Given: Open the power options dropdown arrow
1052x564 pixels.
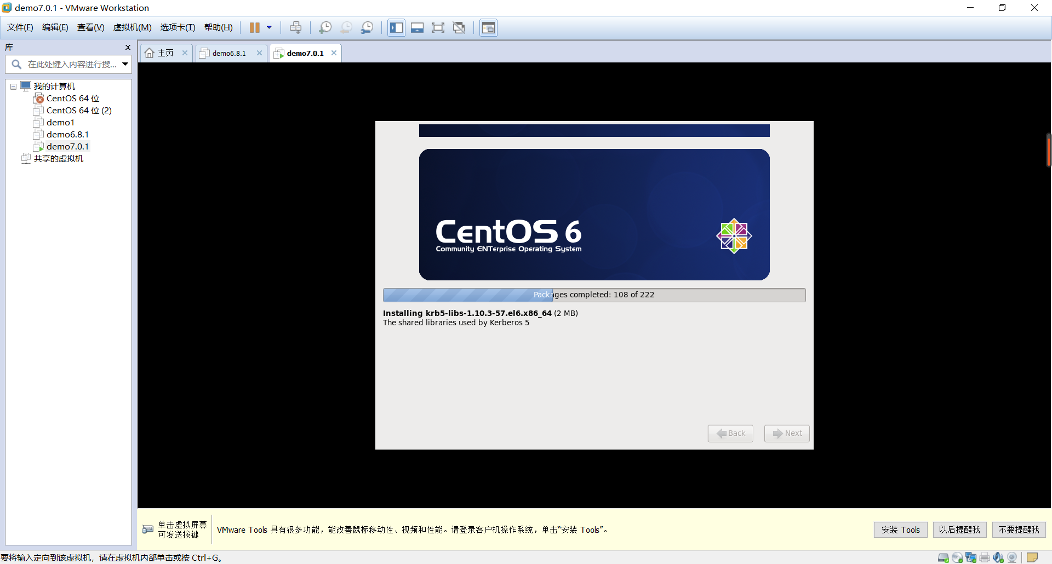Looking at the screenshot, I should pos(269,27).
